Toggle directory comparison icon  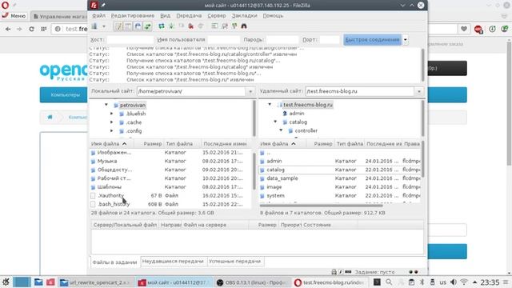tap(224, 26)
